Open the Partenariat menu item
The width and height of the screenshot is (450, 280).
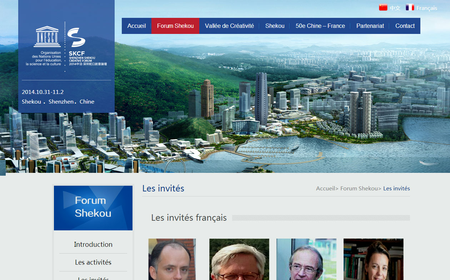click(370, 26)
